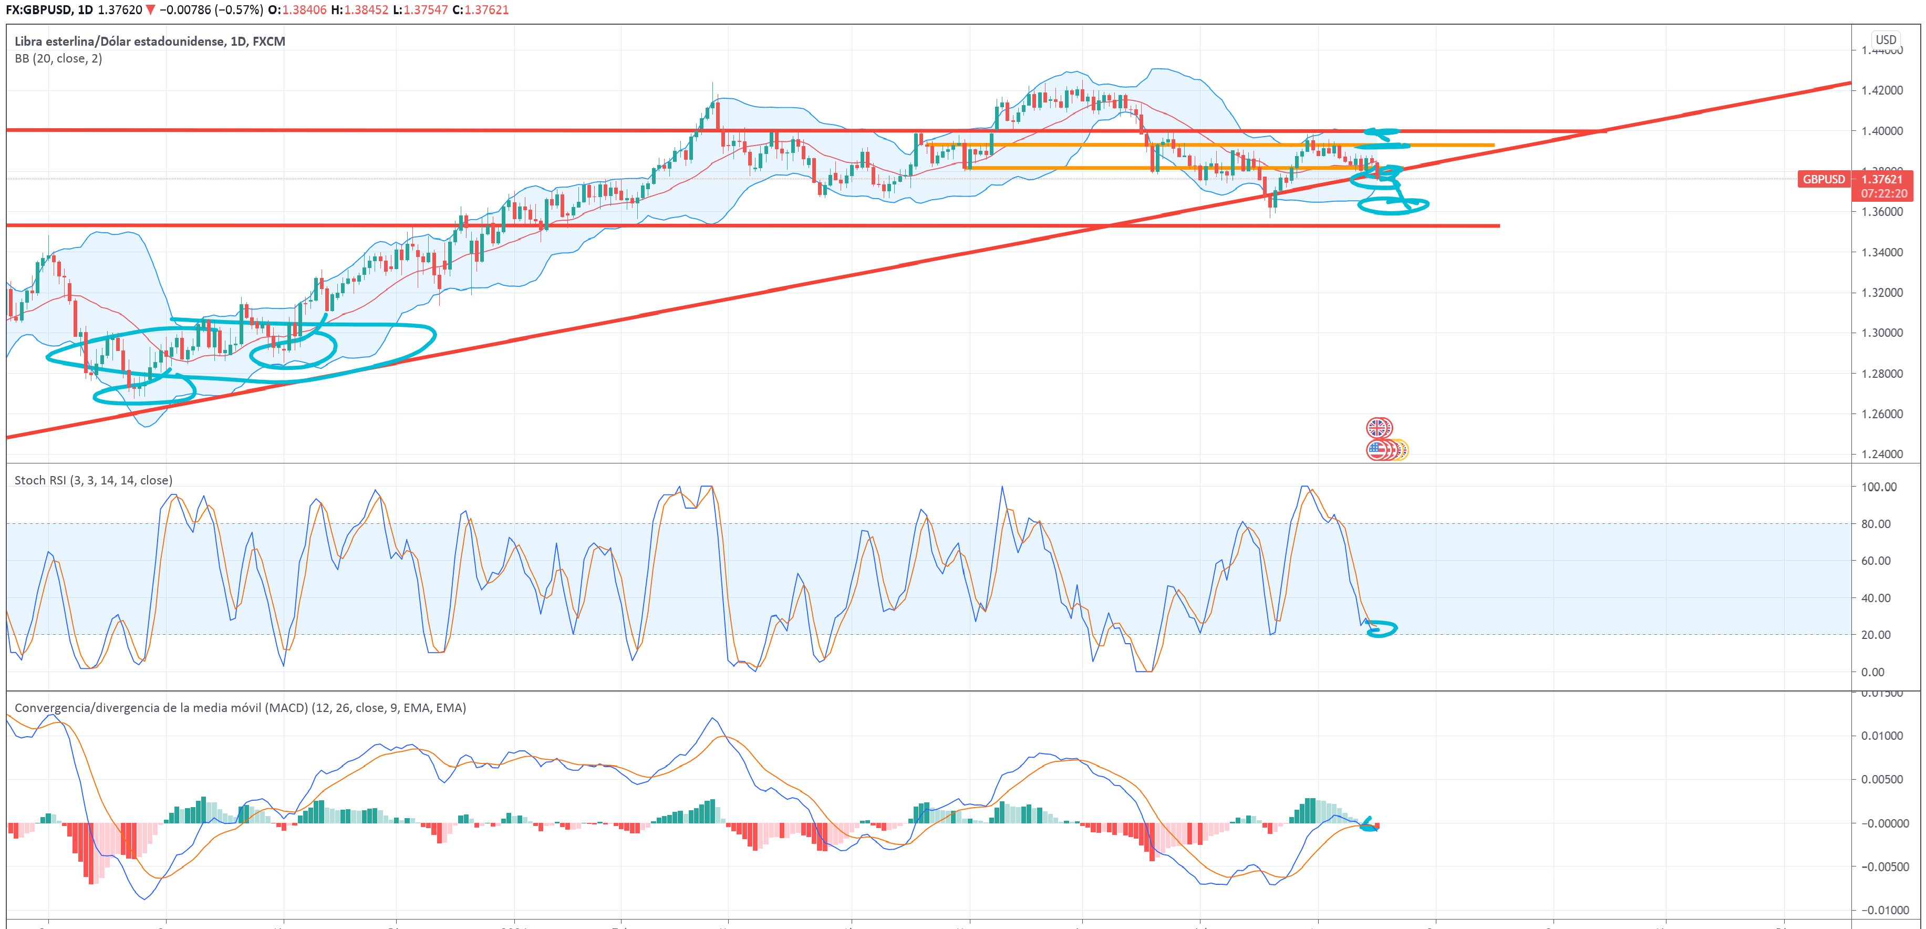Click the 1.30000 price axis label
1926x929 pixels.
[x=1882, y=333]
